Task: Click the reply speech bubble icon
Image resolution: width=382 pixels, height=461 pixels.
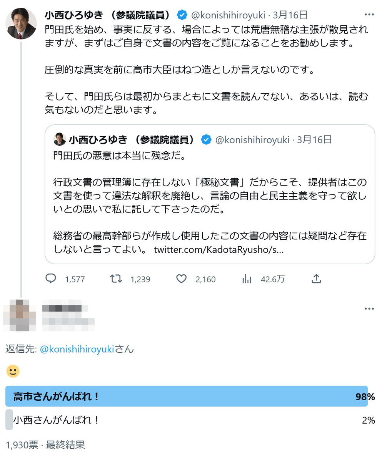Action: pos(51,279)
